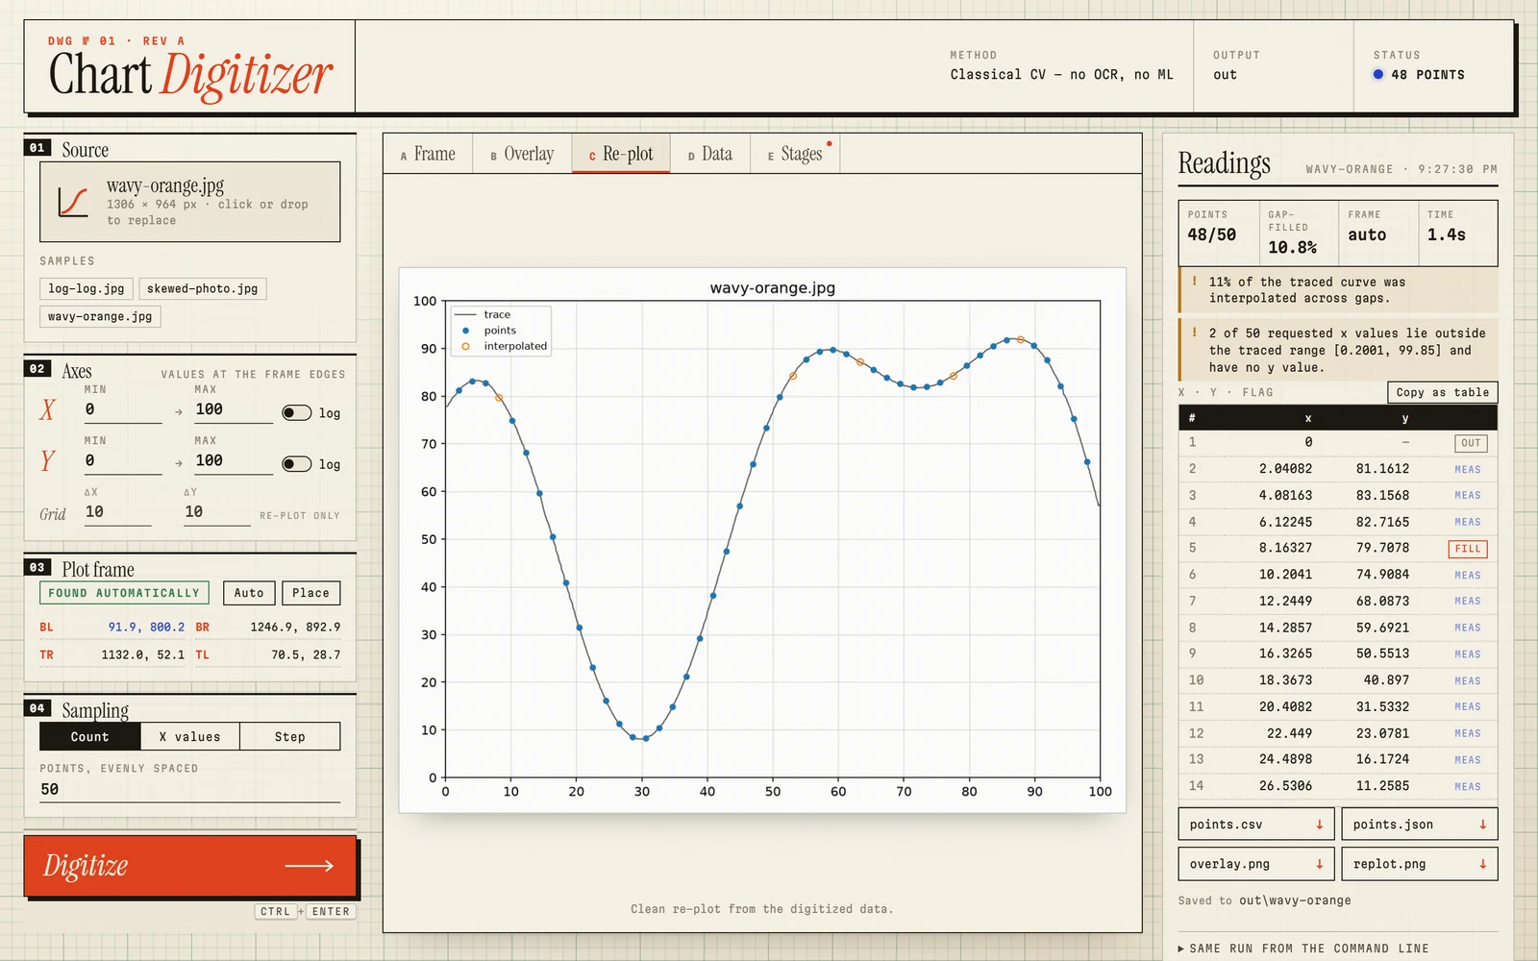Switch to the Overlay tab
1538x961 pixels.
(522, 154)
